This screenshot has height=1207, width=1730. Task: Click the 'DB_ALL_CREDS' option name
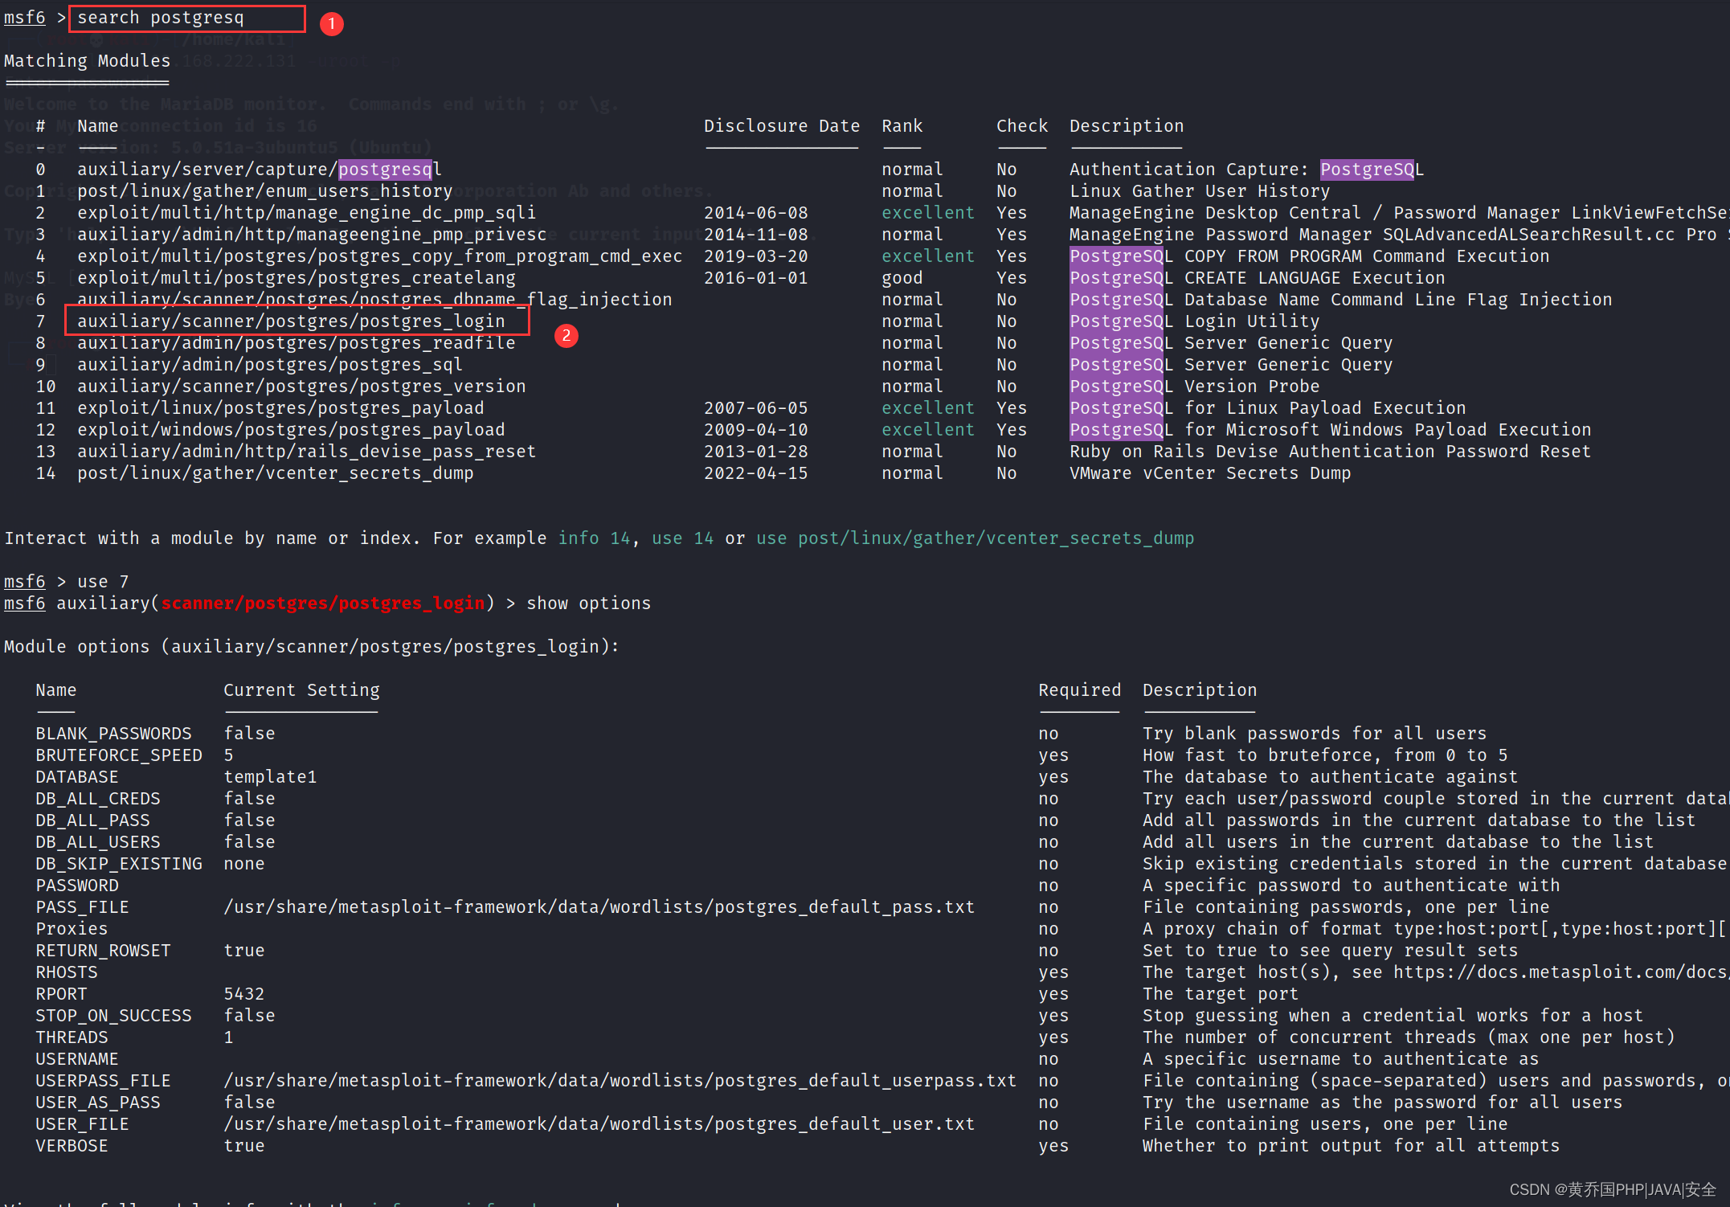[x=98, y=799]
